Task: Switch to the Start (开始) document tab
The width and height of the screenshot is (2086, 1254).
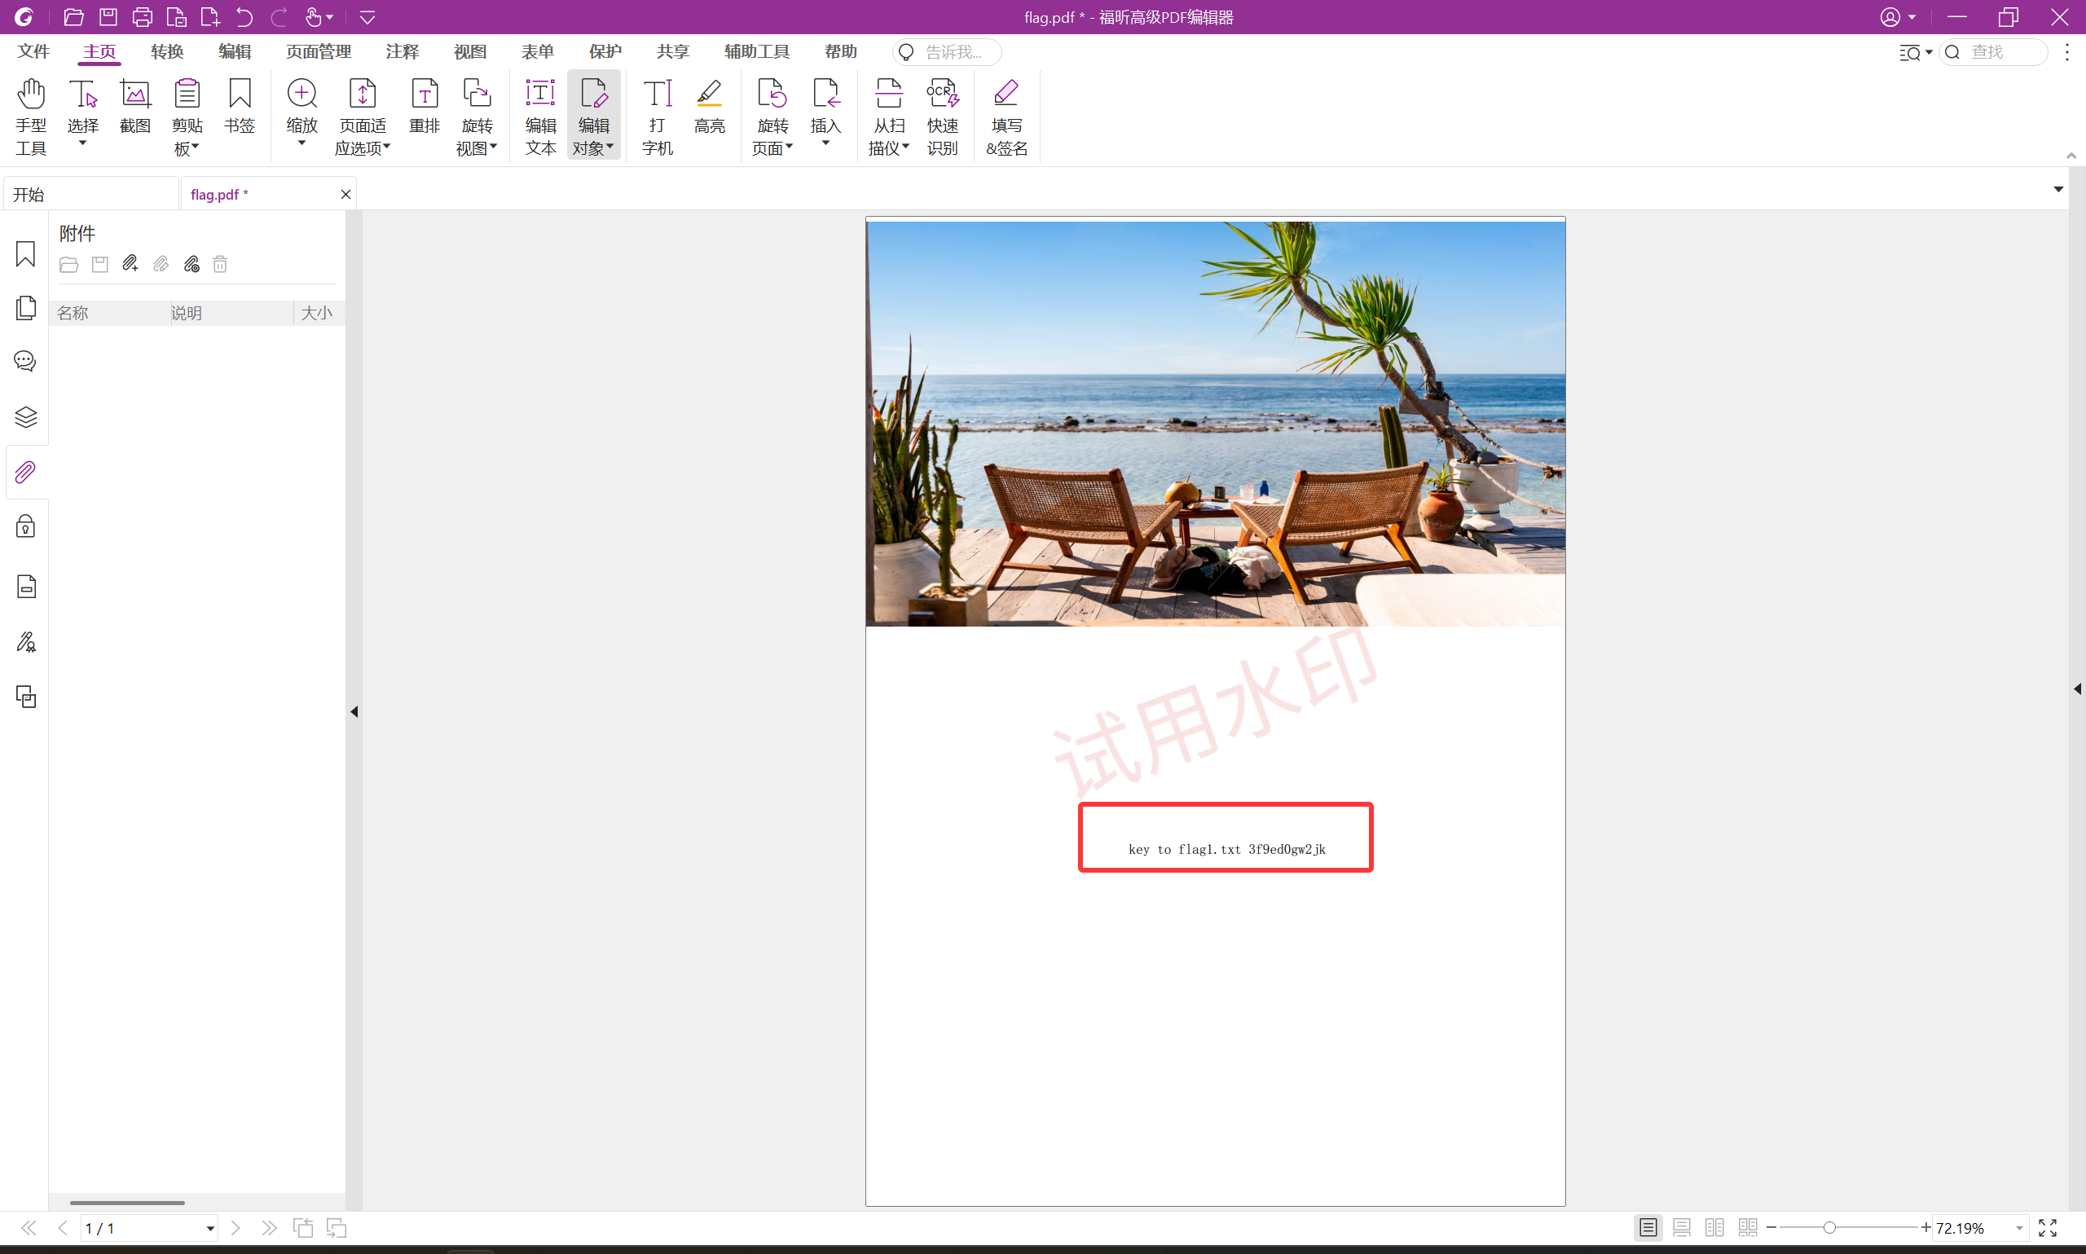Action: pos(91,195)
